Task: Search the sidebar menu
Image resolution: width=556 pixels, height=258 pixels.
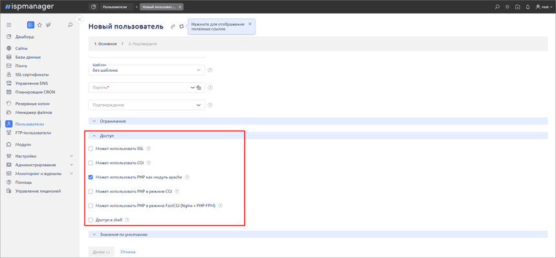Action: 70,25
